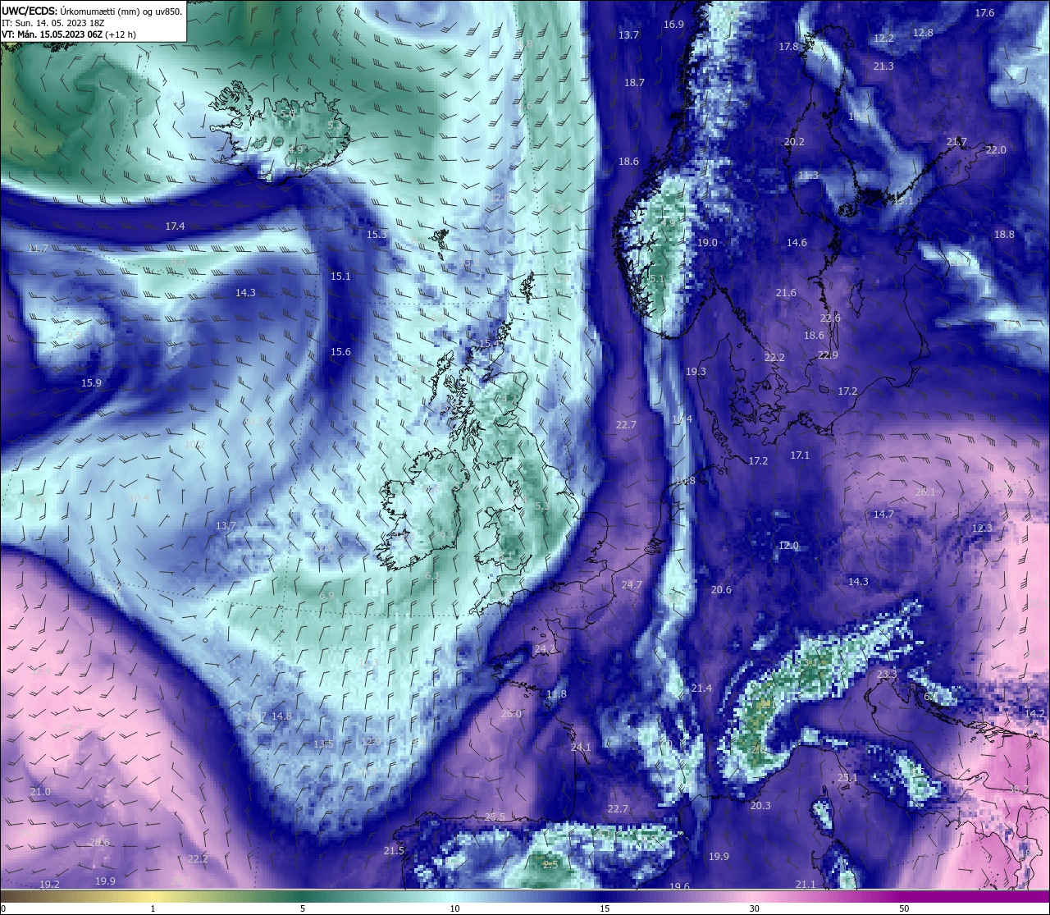This screenshot has width=1050, height=915.
Task: Click the map value "20.3"
Action: click(760, 805)
